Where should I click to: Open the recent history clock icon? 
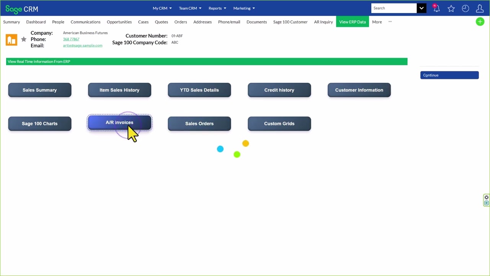click(x=465, y=8)
